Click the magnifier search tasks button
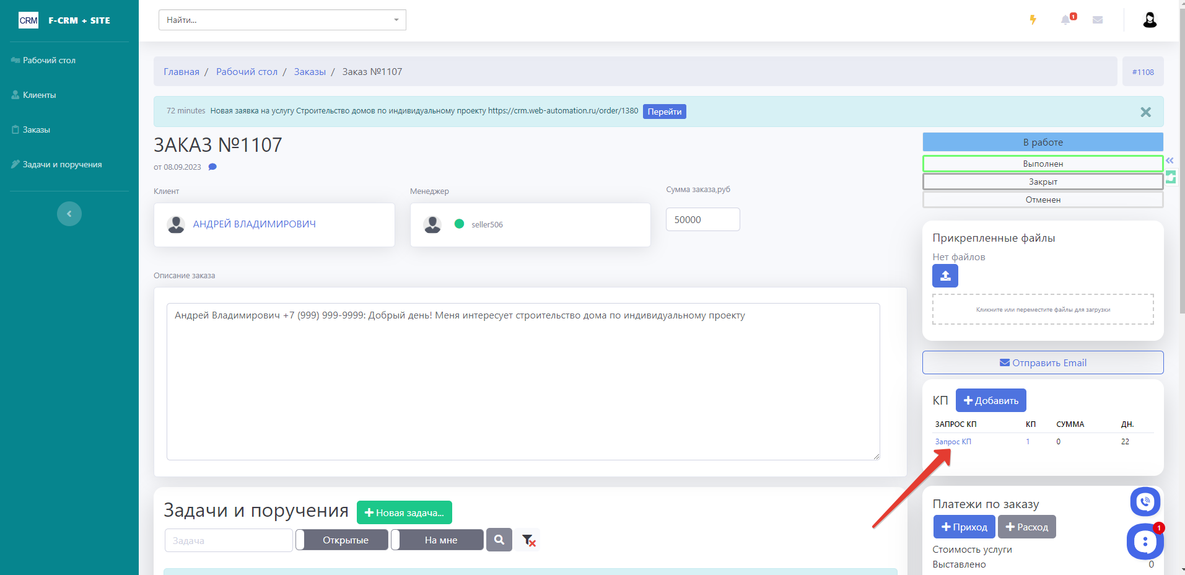This screenshot has height=575, width=1185. click(x=499, y=540)
